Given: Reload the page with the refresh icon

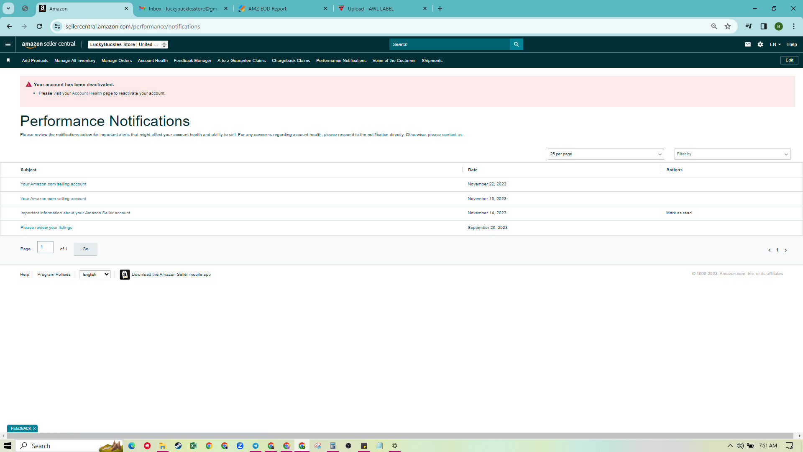Looking at the screenshot, I should [39, 26].
